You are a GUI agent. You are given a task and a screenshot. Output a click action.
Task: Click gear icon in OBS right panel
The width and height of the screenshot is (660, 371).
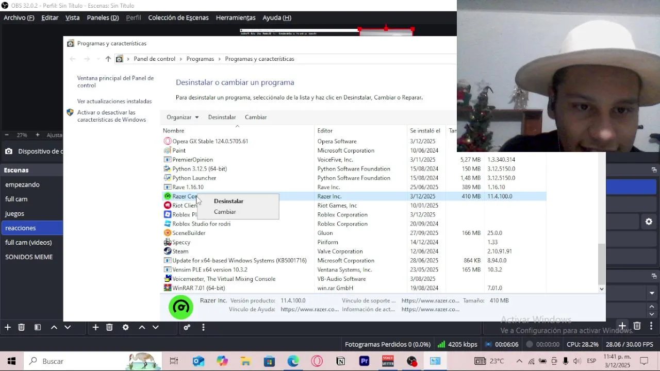click(649, 222)
